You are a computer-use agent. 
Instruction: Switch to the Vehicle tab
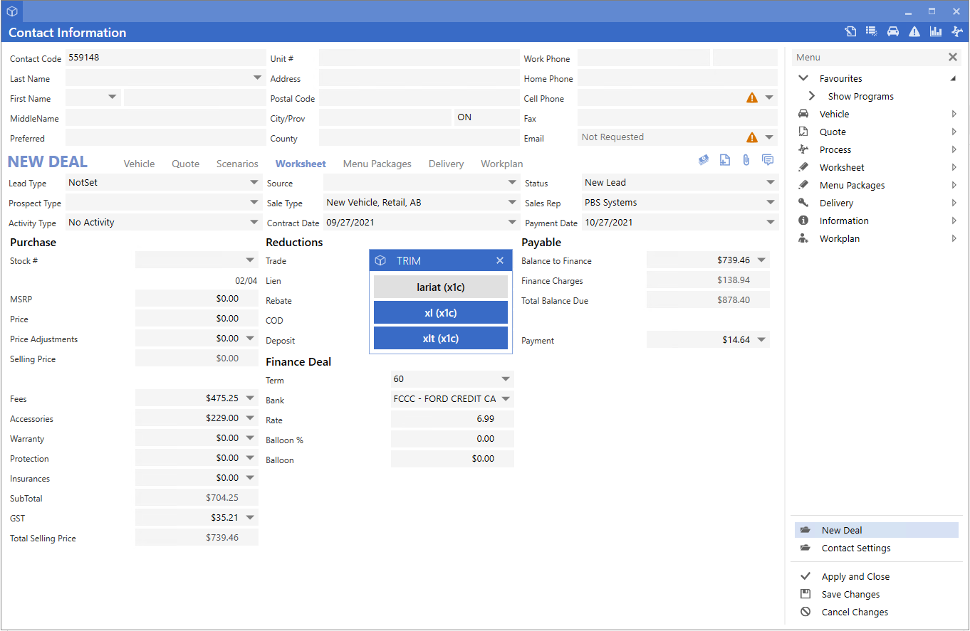click(139, 164)
